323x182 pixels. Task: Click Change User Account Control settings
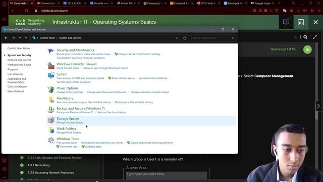139,54
